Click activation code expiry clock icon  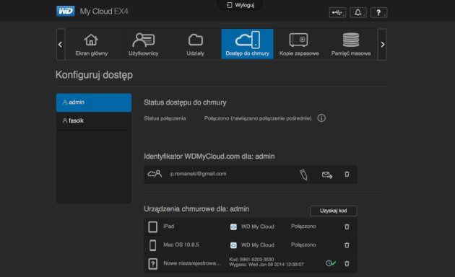click(331, 263)
